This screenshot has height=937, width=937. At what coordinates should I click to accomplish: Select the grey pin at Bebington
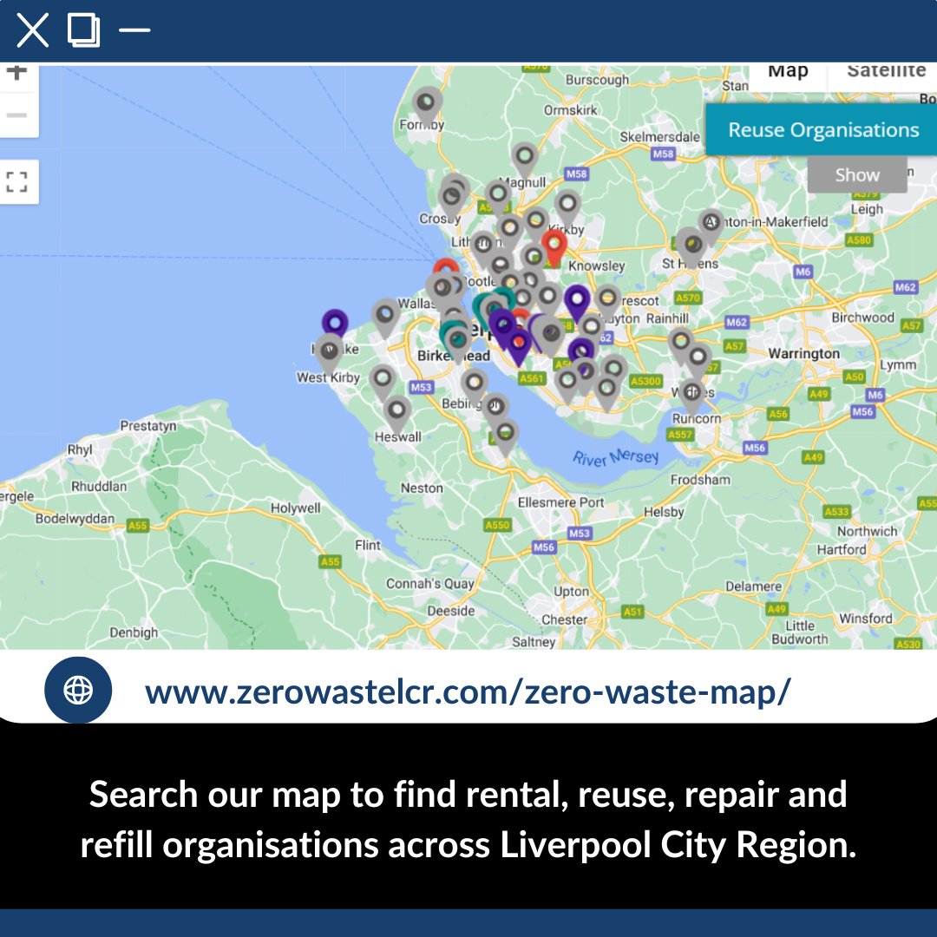point(474,384)
